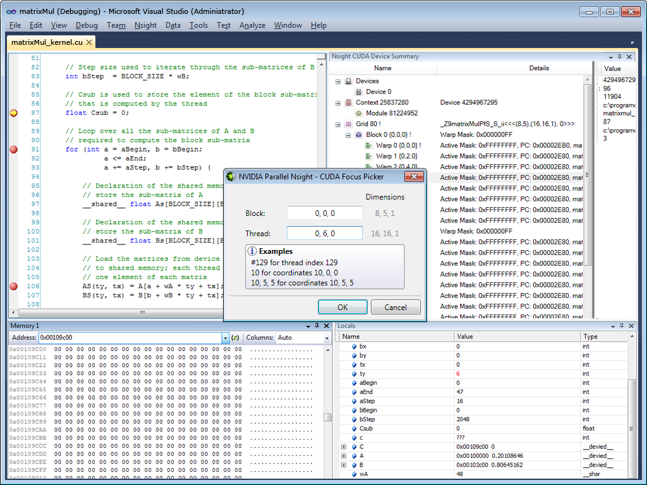
Task: Click the Thread coordinates input field
Action: click(325, 234)
